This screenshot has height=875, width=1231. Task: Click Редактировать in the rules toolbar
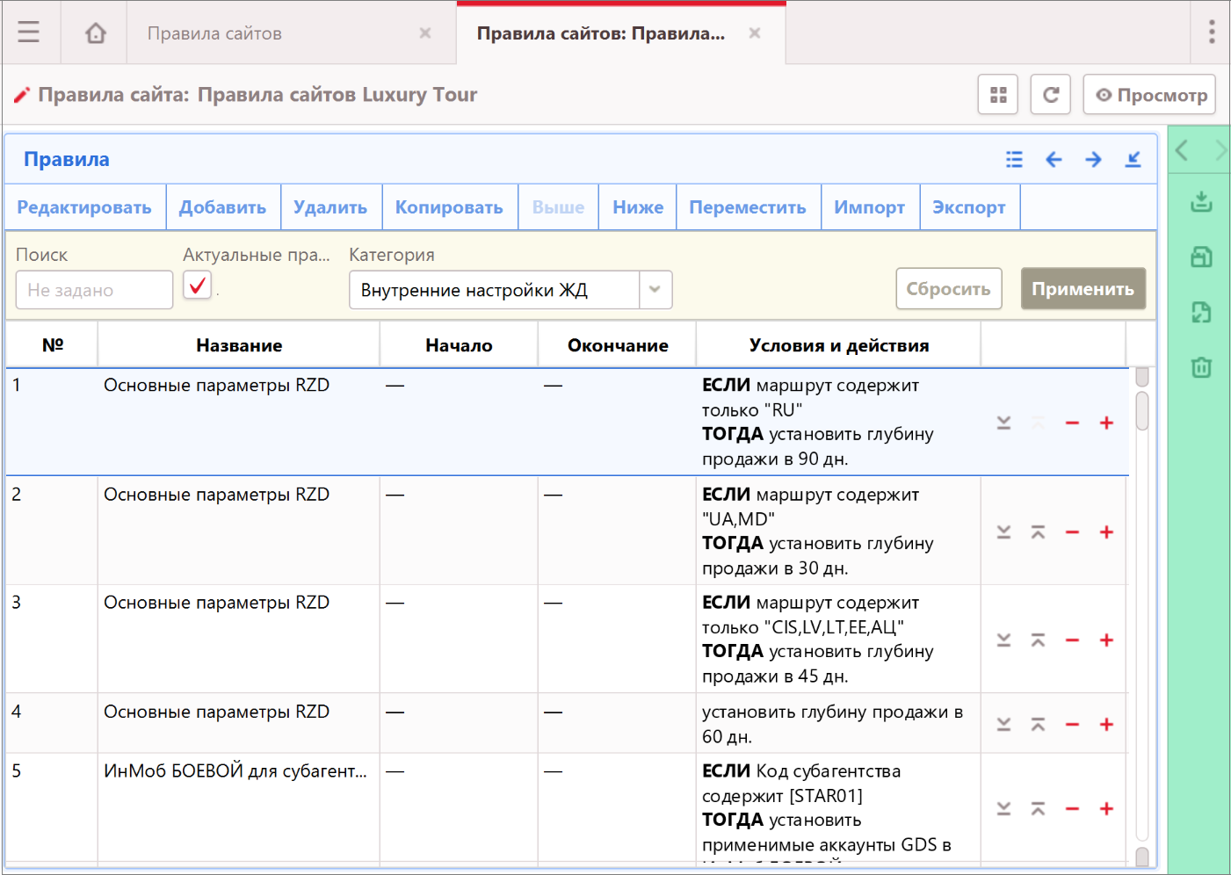tap(84, 207)
